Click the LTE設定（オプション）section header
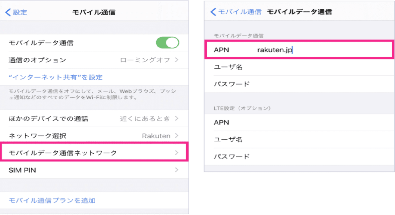Viewport: 395px width, 215px height. 242,108
